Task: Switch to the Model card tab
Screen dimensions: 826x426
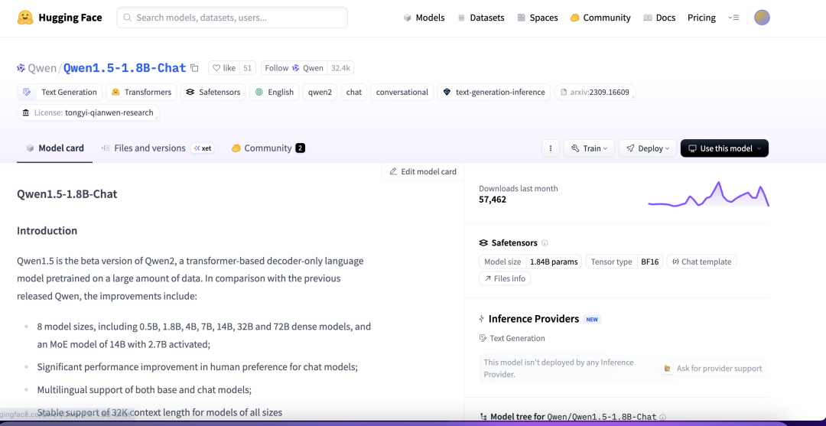Action: coord(55,148)
